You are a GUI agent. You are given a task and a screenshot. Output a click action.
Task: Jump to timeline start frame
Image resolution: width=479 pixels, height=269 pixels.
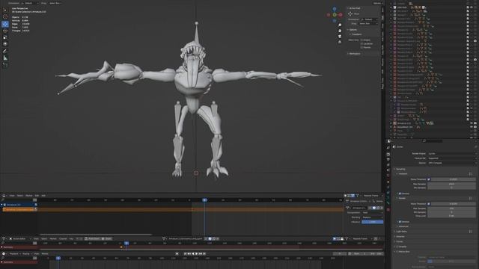(185, 254)
